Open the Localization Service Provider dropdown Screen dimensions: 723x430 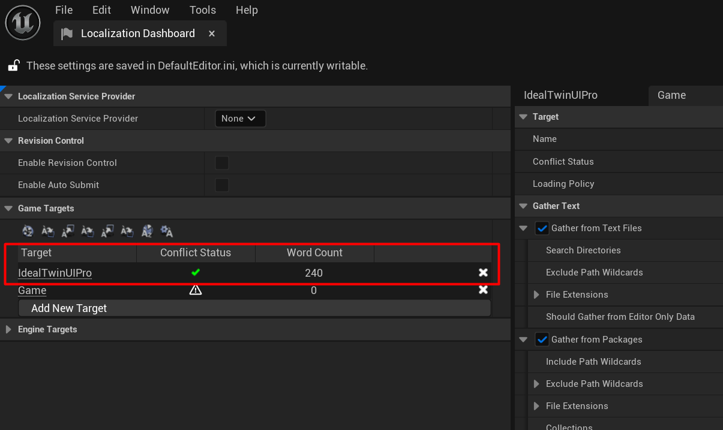coord(239,119)
